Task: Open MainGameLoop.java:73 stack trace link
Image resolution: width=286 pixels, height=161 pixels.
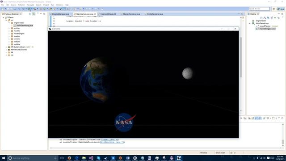Action: point(112,142)
